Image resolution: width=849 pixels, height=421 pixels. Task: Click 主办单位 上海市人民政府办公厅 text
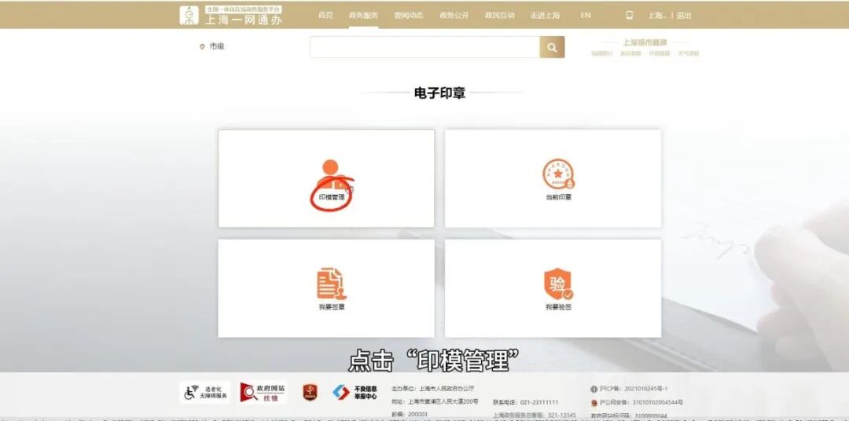433,389
